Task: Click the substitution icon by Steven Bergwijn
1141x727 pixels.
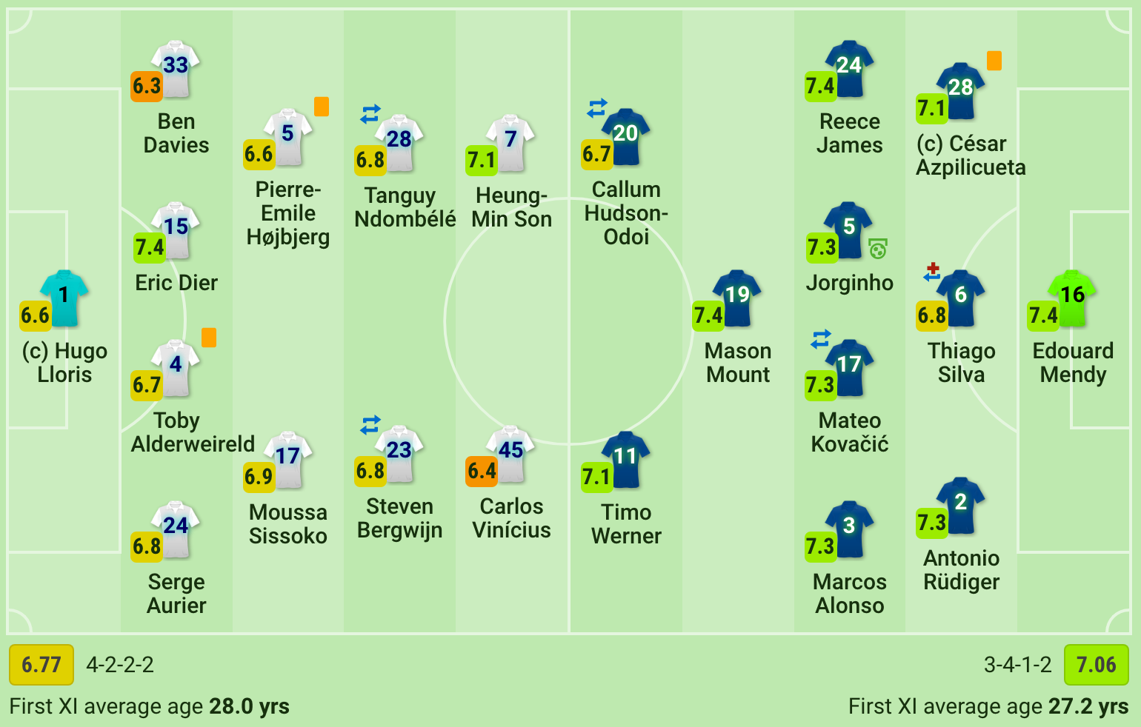Action: tap(370, 425)
